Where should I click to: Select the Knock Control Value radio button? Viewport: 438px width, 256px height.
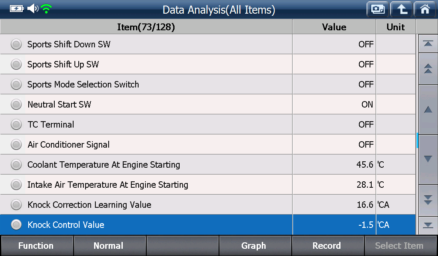click(x=16, y=224)
